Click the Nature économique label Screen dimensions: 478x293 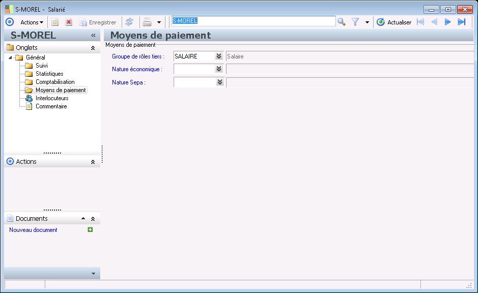137,69
